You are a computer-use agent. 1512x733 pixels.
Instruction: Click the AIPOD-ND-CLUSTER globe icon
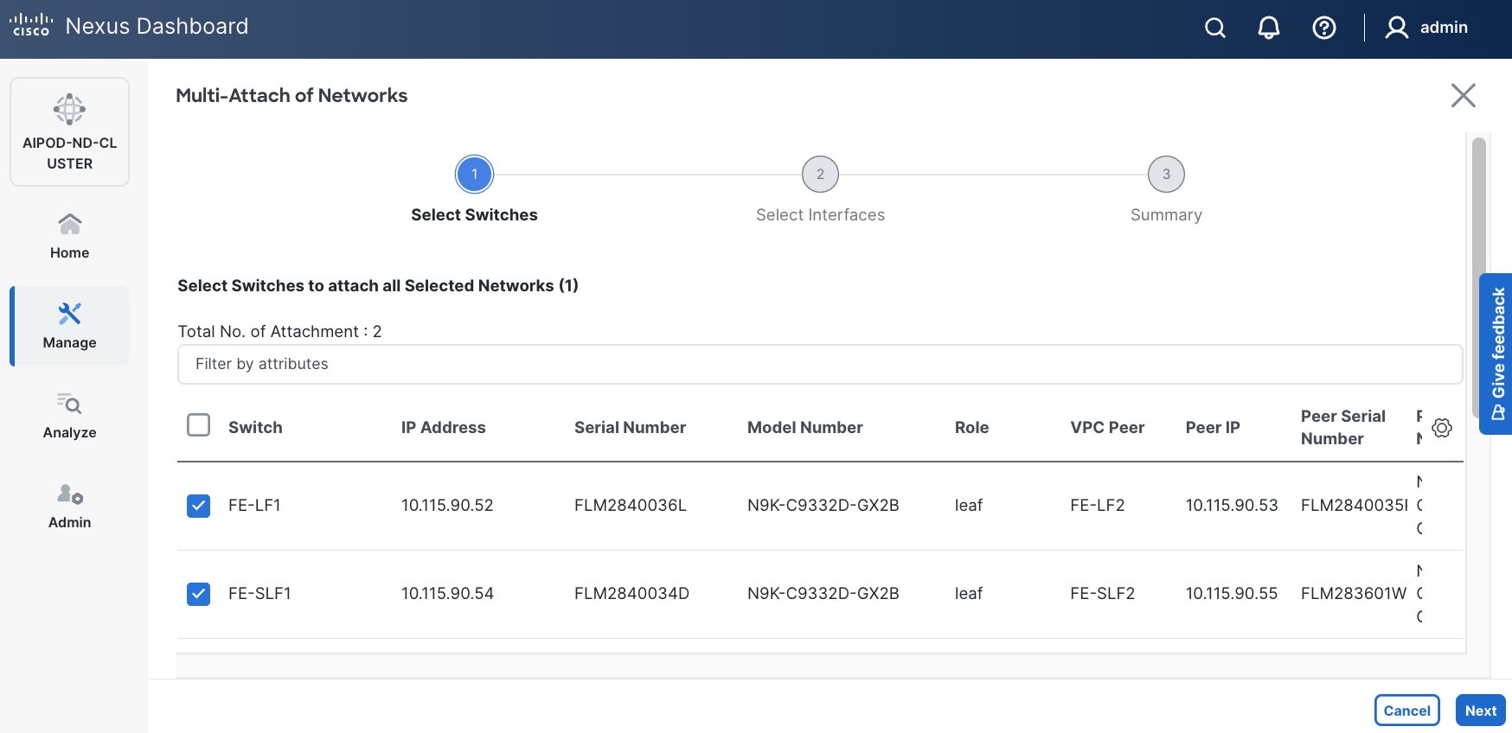point(69,110)
